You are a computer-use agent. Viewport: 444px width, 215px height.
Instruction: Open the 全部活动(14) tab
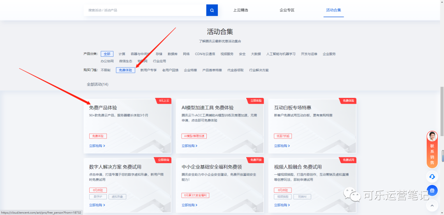[x=97, y=84]
